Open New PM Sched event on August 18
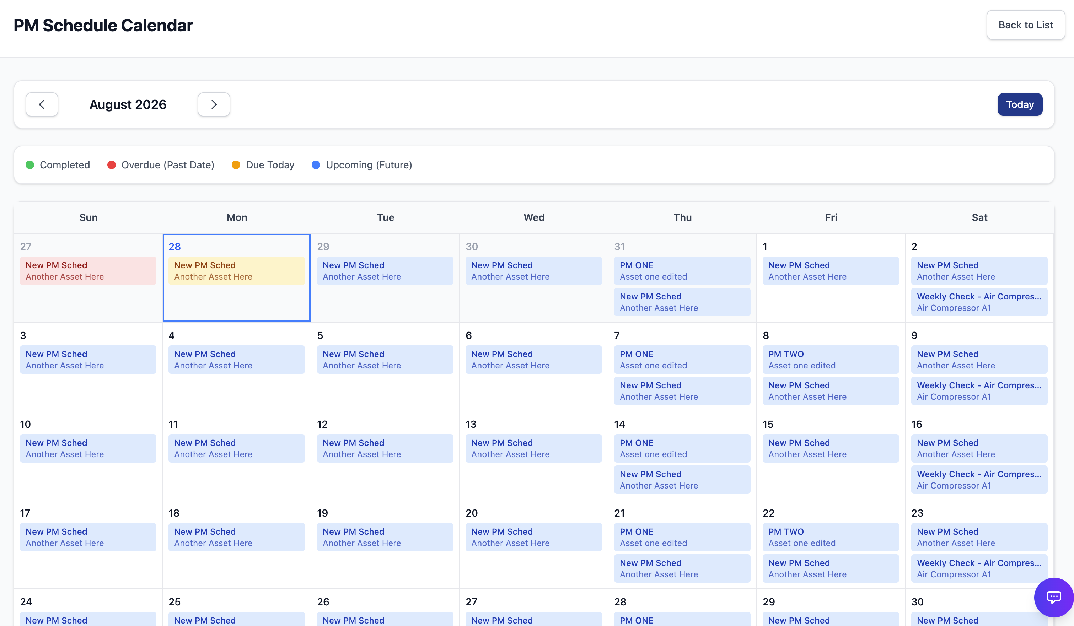 [x=237, y=538]
